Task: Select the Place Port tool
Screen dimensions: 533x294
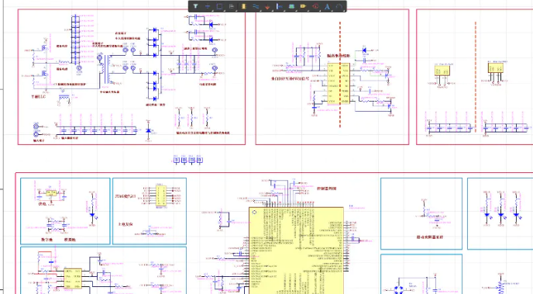Action: coord(303,6)
